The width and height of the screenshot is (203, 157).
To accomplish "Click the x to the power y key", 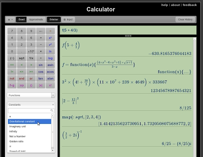I will pos(50,38).
